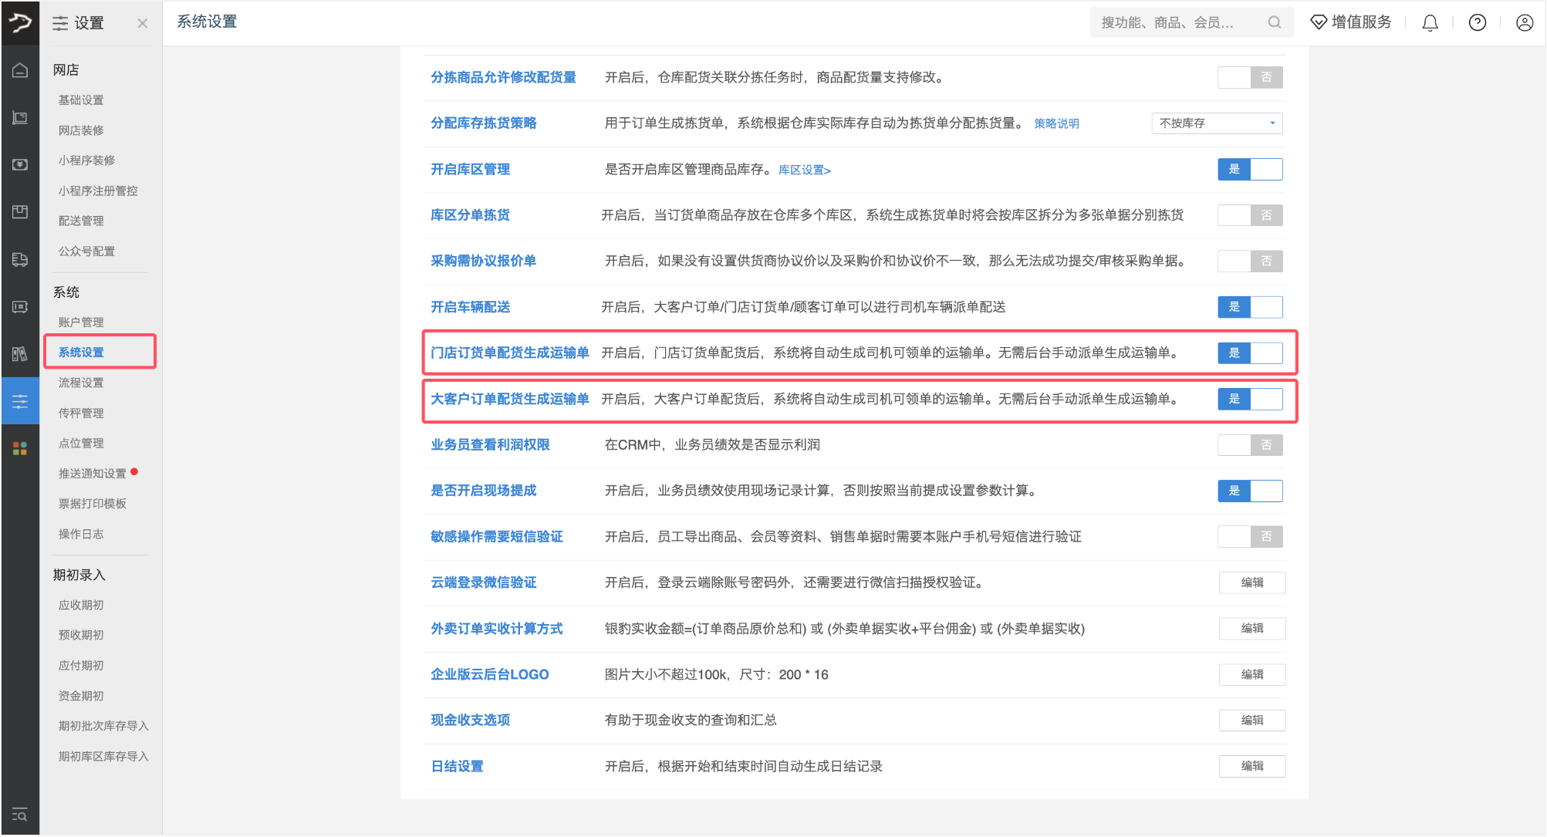
Task: Toggle off 门店订货单配货生成运输单
Action: (1250, 353)
